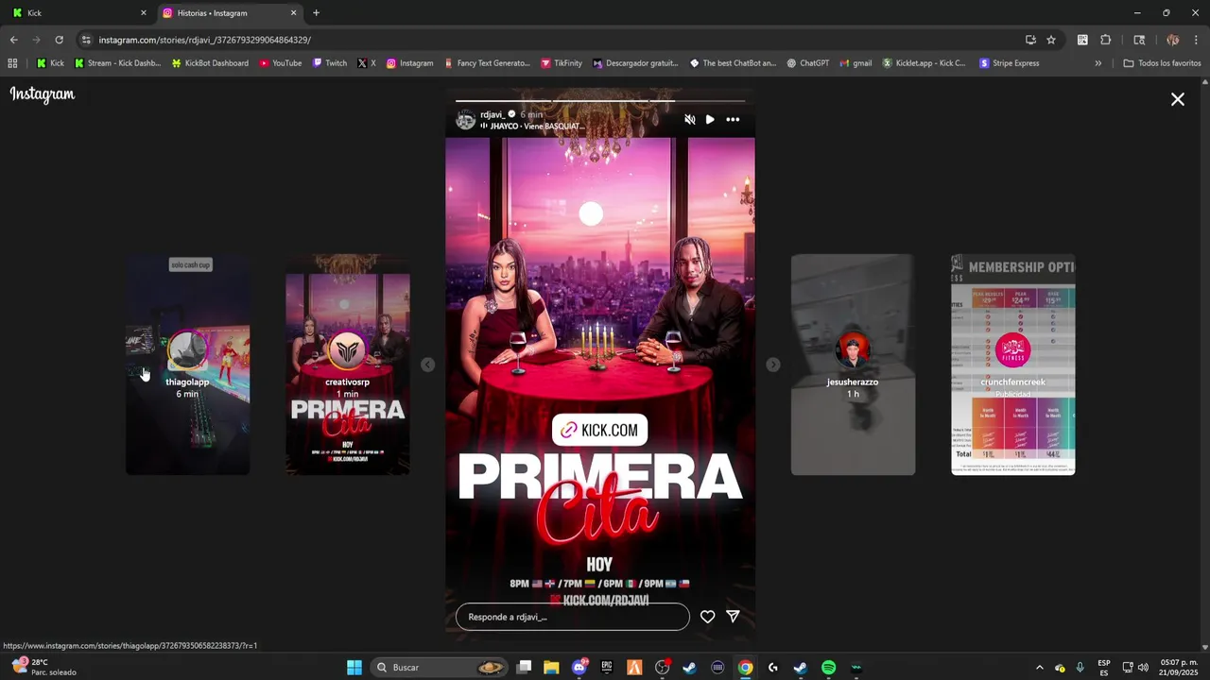Open rdjavi_ profile username in story header
Screen dimensions: 1210x680
point(493,114)
